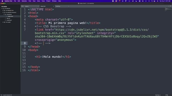Open the volume control in menu bar
Image resolution: width=172 pixels, height=96 pixels.
point(143,1)
